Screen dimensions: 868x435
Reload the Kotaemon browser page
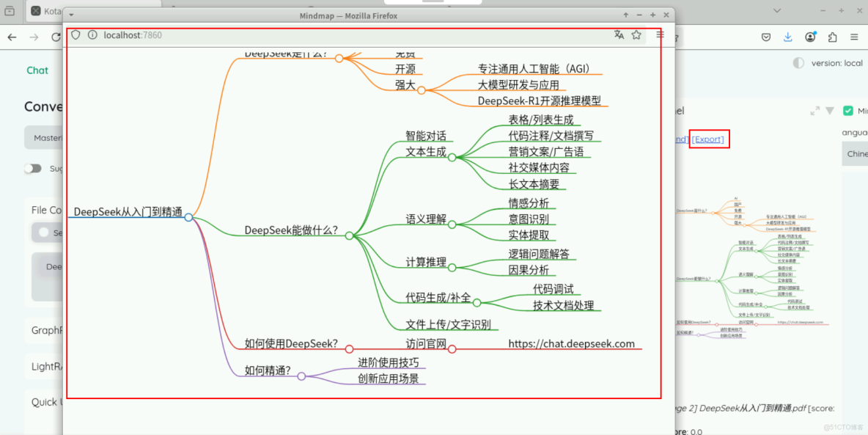tap(56, 37)
